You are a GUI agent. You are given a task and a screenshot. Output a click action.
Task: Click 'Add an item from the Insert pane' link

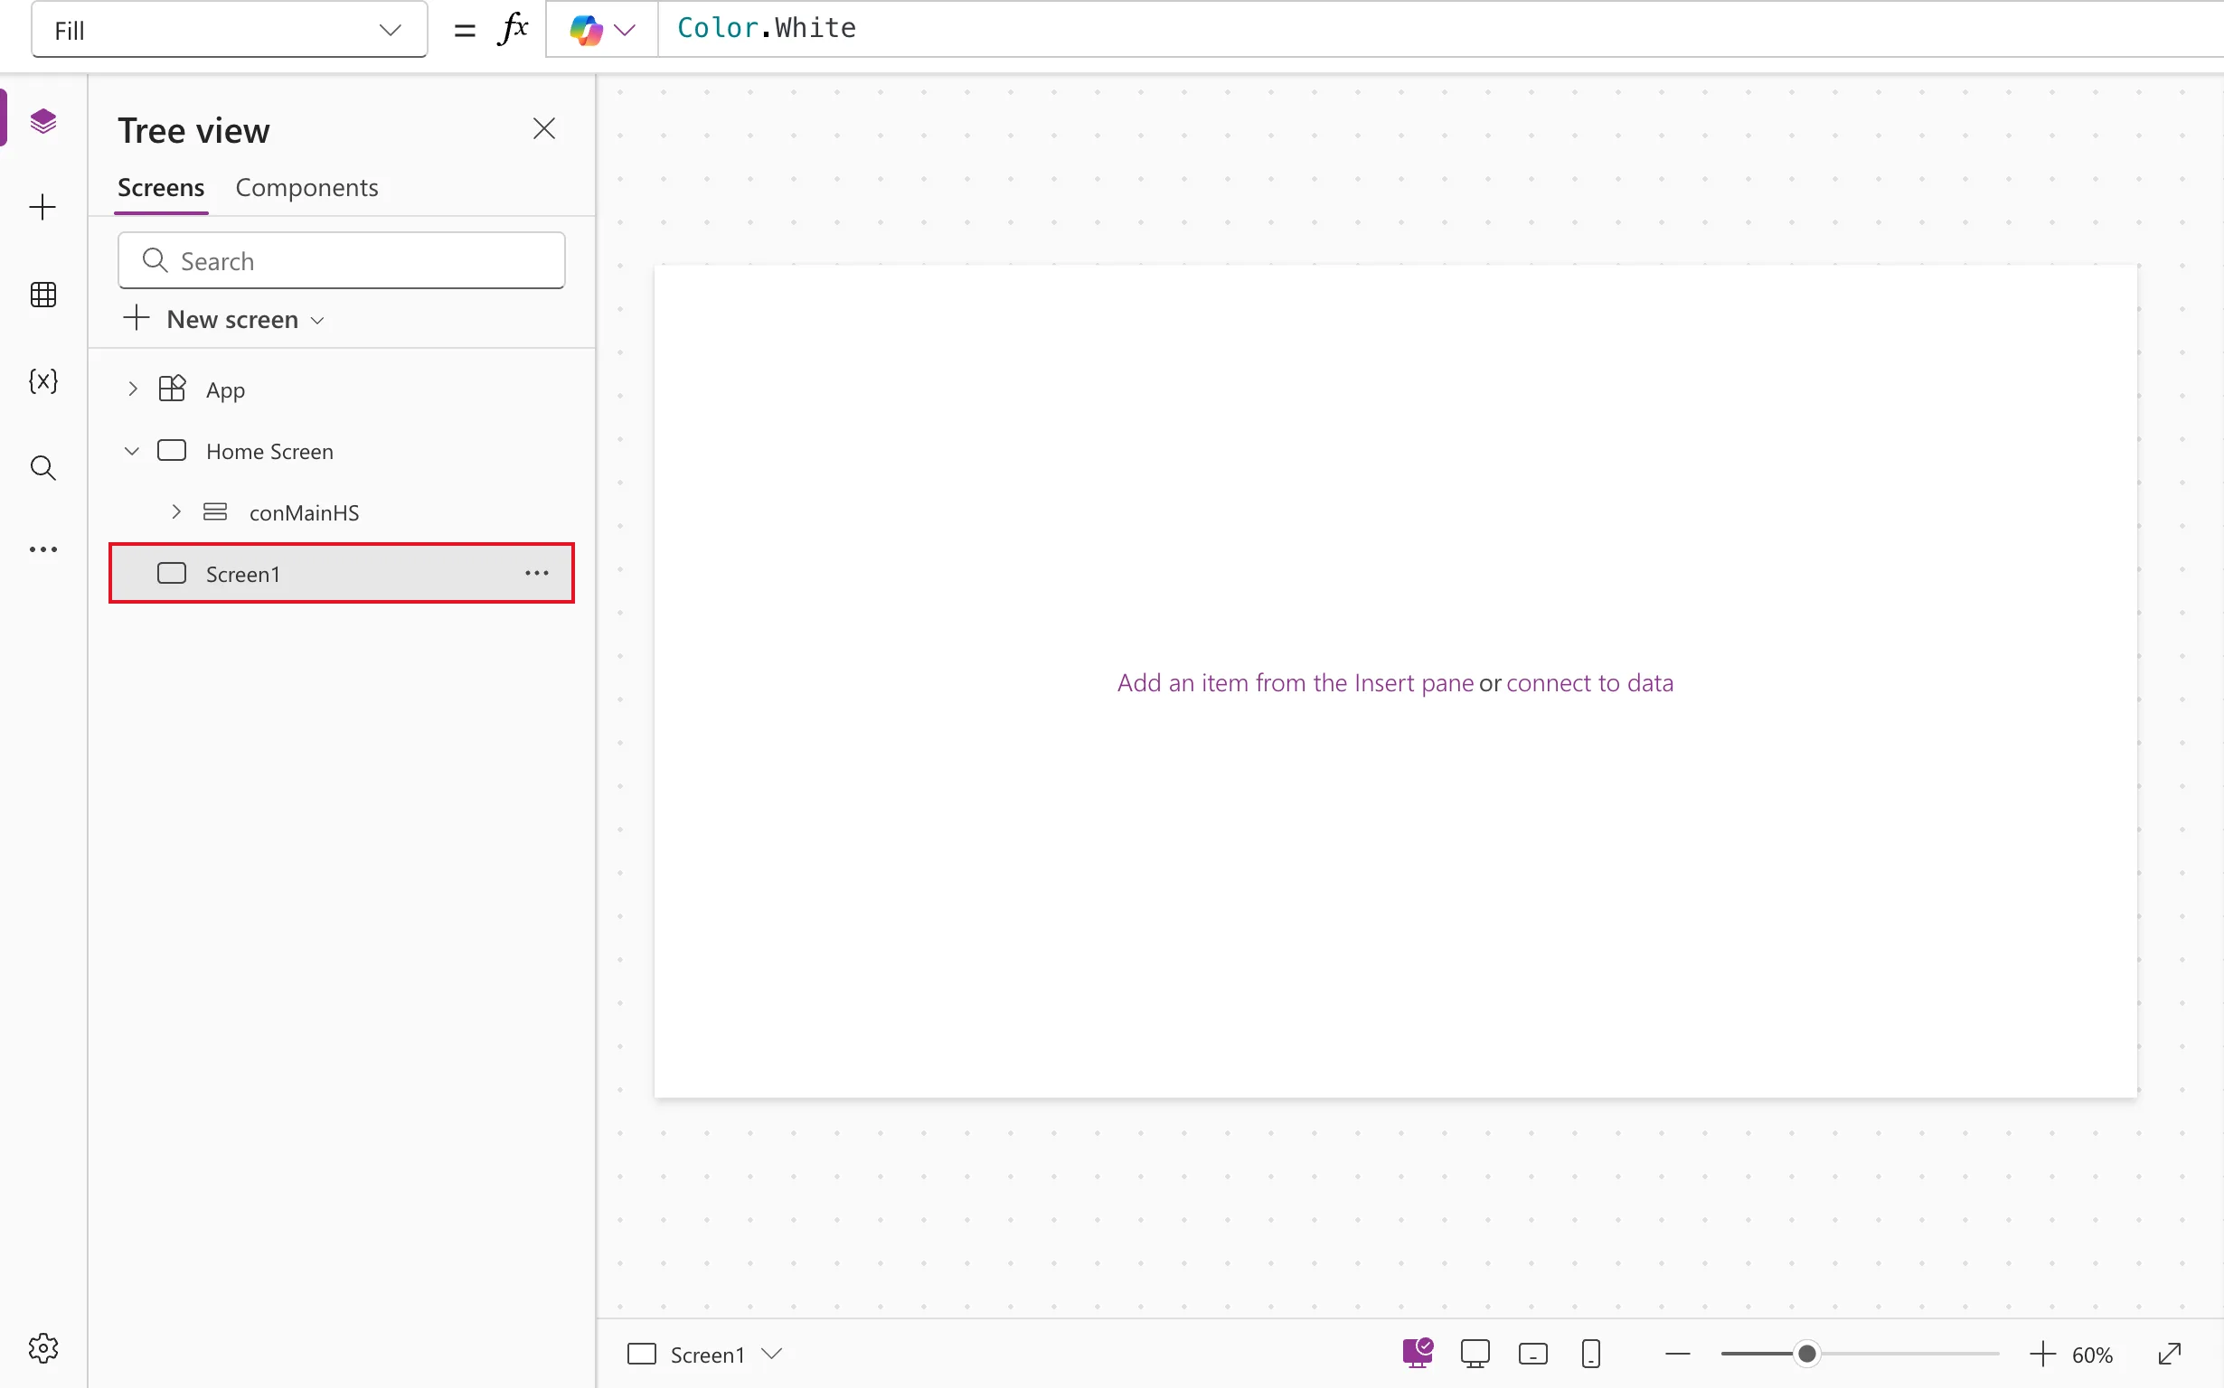coord(1295,682)
